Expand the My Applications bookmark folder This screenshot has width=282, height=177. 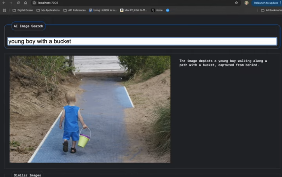(x=48, y=10)
